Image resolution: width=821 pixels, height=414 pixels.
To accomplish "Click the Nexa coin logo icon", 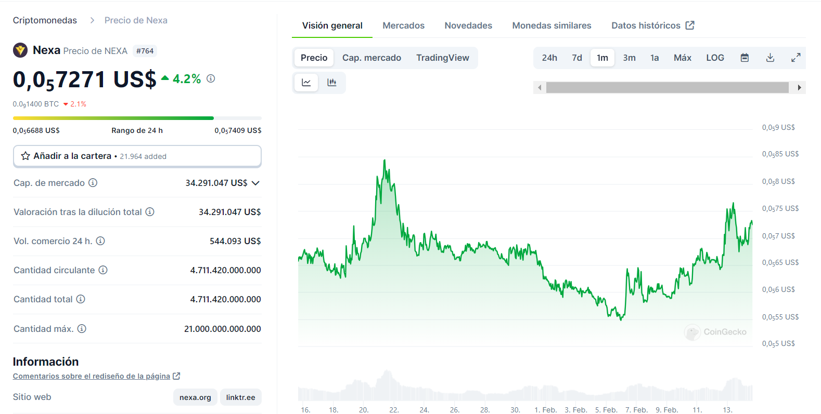I will point(20,50).
